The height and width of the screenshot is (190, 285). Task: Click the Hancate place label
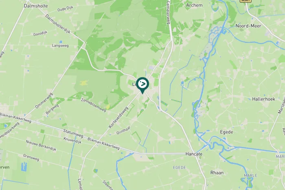(194, 154)
